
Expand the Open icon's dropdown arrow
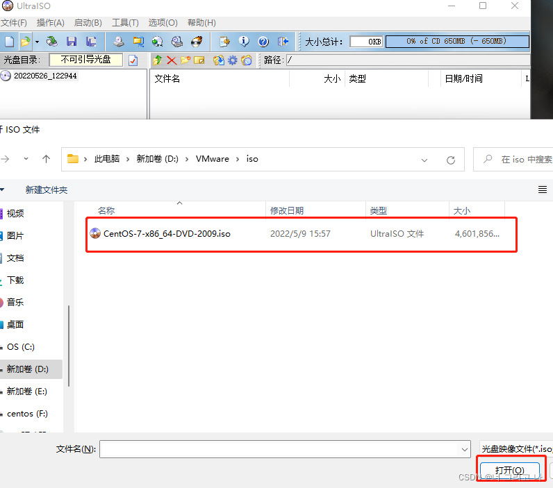tap(37, 42)
